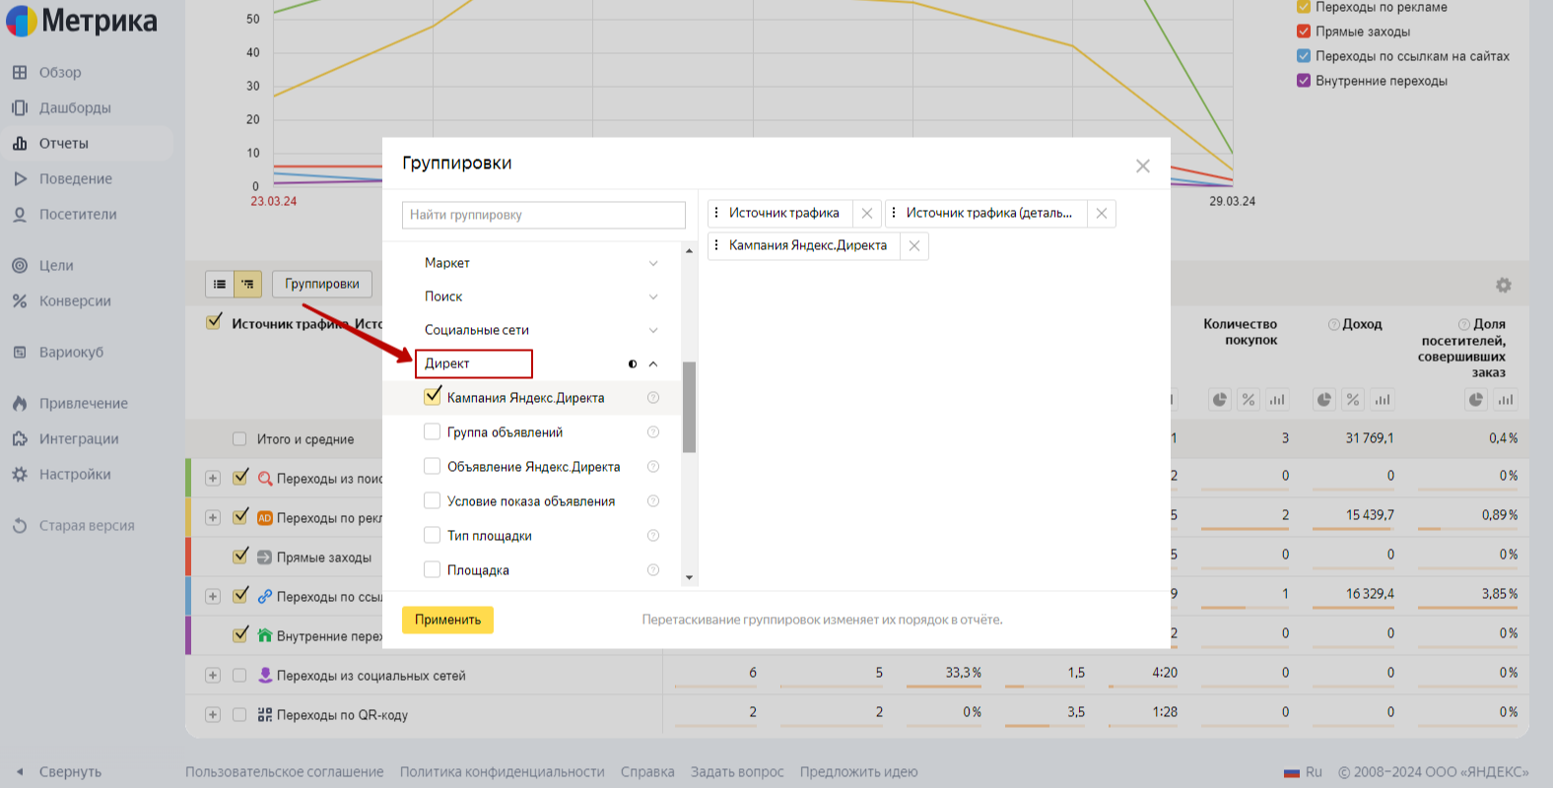The image size is (1553, 788).
Task: Remove the Кампания Яндекс.Директа grouping chip
Action: coord(914,246)
